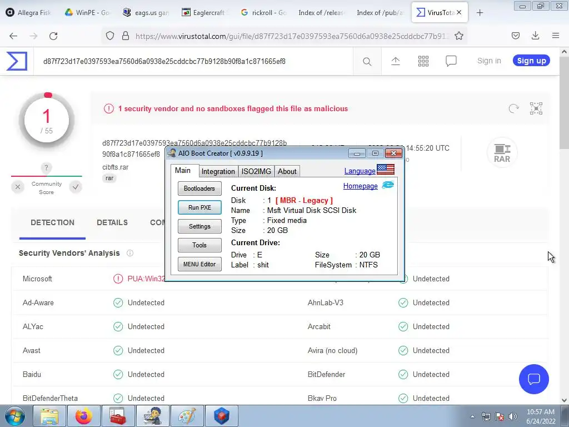Switch to the WinPE browser tab
Viewport: 569px width, 427px height.
pyautogui.click(x=87, y=13)
